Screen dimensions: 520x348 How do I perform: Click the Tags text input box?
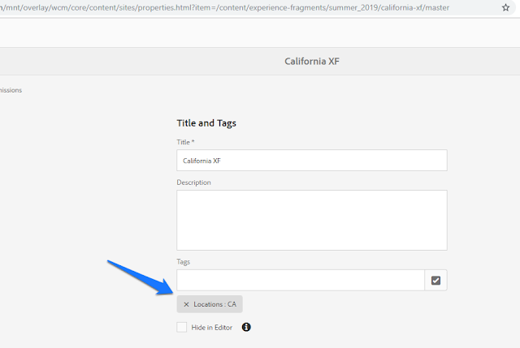300,281
